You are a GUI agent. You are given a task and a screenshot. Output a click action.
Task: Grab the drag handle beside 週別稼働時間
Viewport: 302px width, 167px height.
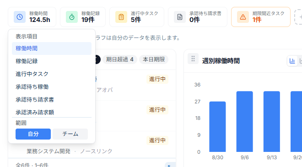point(193,59)
